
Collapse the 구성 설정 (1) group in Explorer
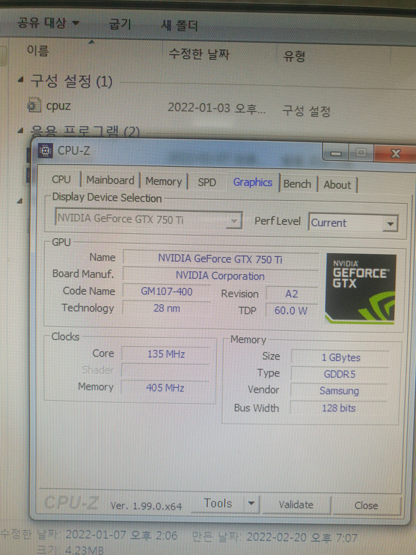click(x=21, y=80)
